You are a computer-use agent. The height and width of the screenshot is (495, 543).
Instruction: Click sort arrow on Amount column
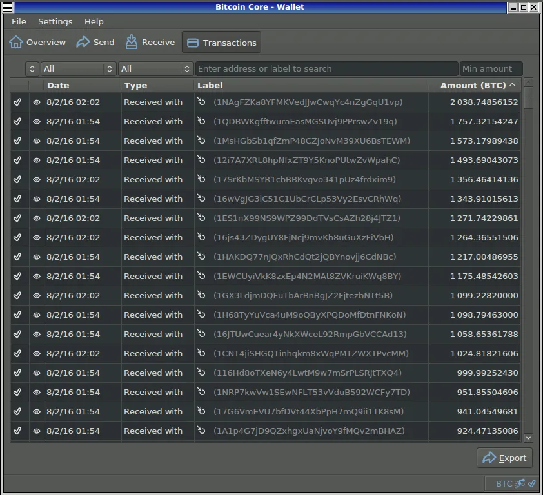coord(513,85)
